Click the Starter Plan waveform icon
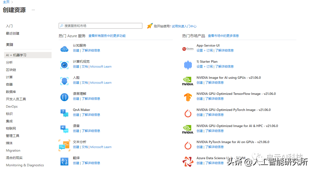Viewport: 313px width, 171px height. 188,65
